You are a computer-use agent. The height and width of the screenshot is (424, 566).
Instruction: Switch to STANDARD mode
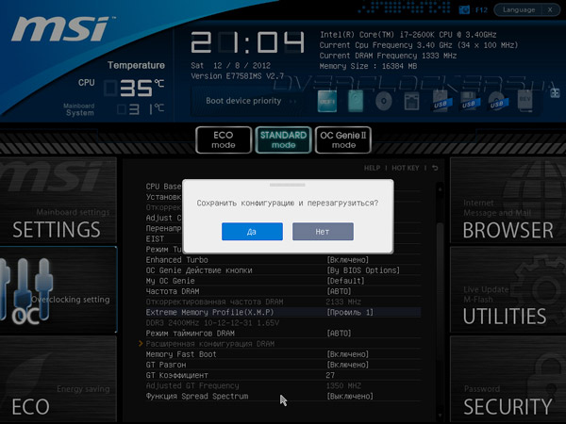point(283,139)
